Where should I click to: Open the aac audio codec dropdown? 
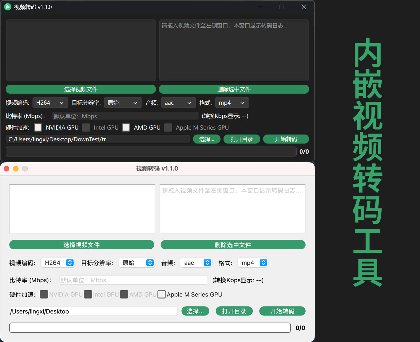[x=178, y=103]
